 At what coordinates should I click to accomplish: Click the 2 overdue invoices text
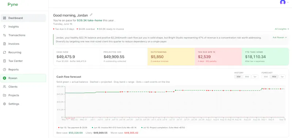[x=160, y=61]
